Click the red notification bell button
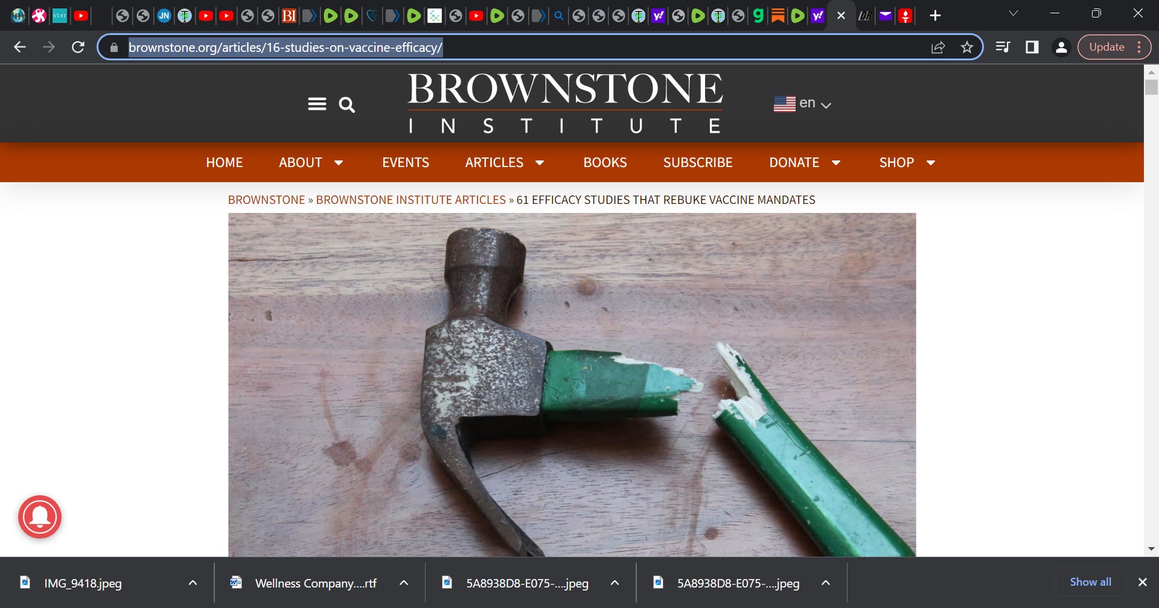The height and width of the screenshot is (608, 1159). coord(40,517)
